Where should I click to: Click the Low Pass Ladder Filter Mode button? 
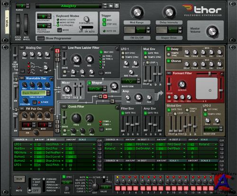pos(101,73)
